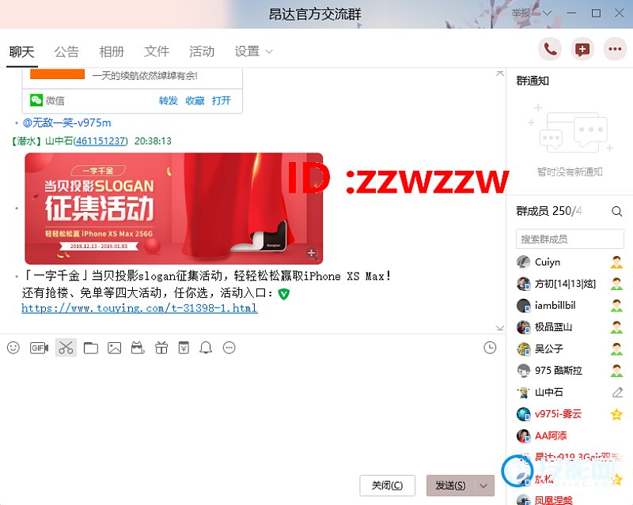Click the 关闭(C) button
The height and width of the screenshot is (505, 633).
(x=387, y=486)
